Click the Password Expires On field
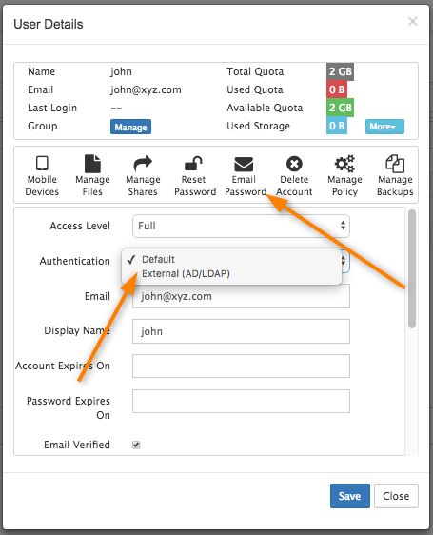The image size is (433, 535). [241, 402]
